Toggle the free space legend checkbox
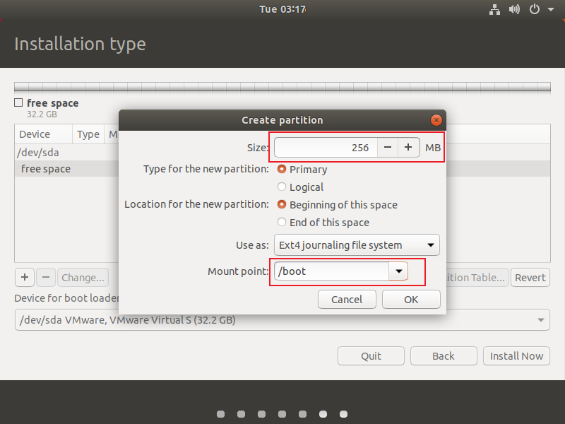This screenshot has width=565, height=424. 18,102
